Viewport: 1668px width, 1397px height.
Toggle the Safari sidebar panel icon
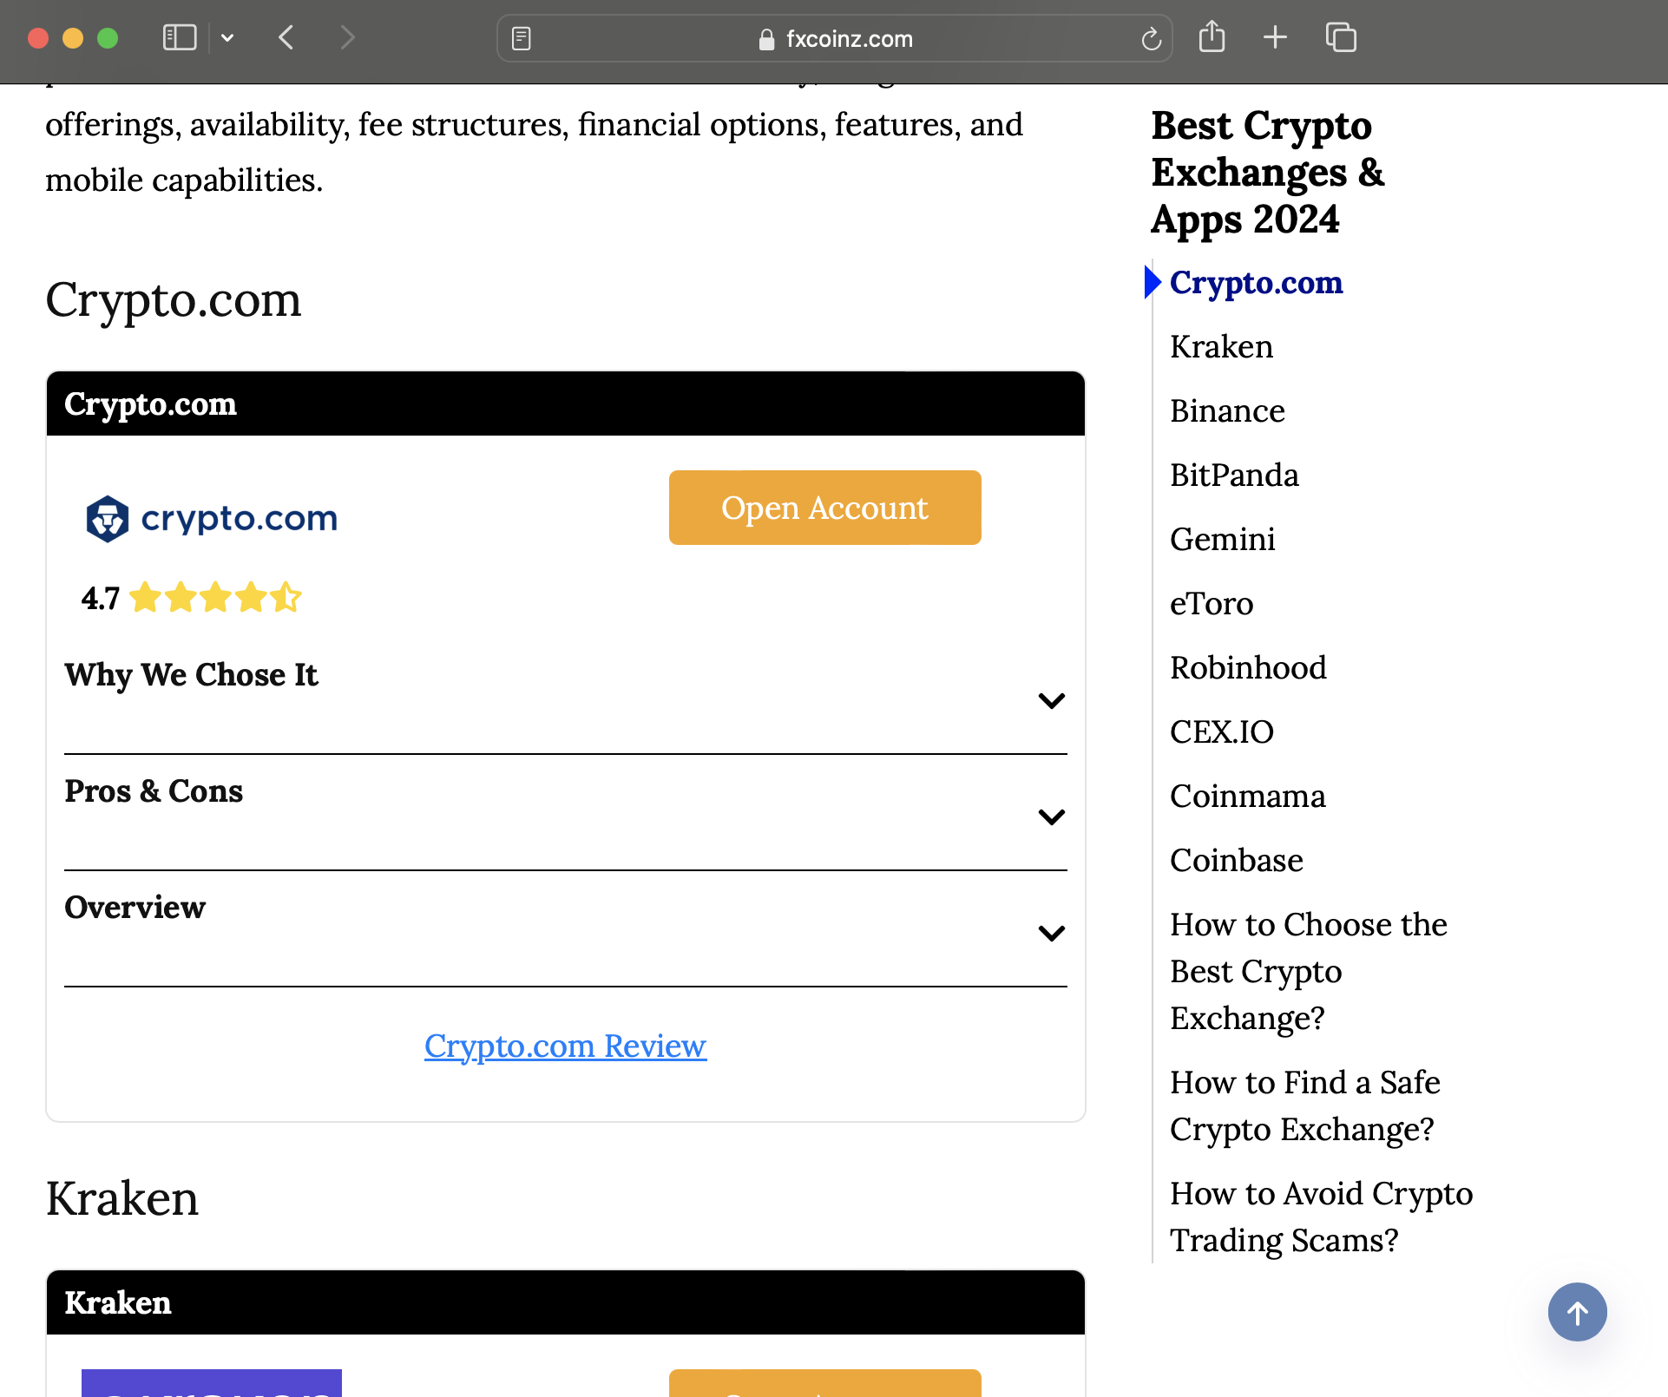coord(180,37)
